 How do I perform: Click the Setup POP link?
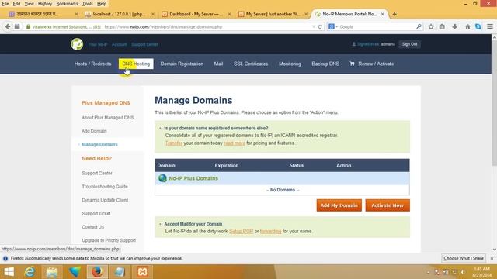click(242, 231)
